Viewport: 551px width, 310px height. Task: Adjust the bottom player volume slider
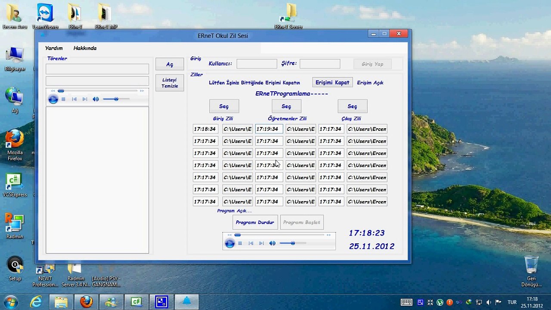click(293, 243)
